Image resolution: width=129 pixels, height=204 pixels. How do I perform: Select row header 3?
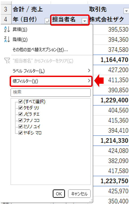(6, 9)
